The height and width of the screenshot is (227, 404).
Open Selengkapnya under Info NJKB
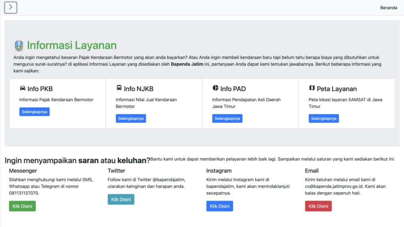[131, 119]
